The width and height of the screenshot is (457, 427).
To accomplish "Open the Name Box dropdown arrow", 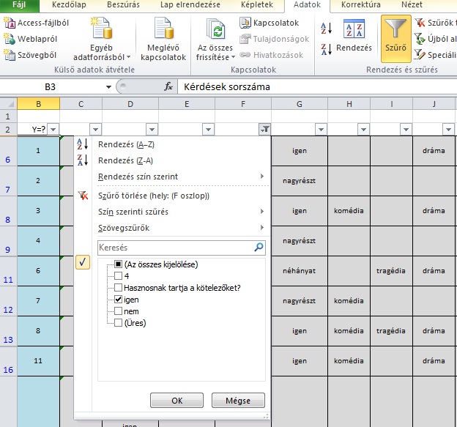I will pos(108,87).
